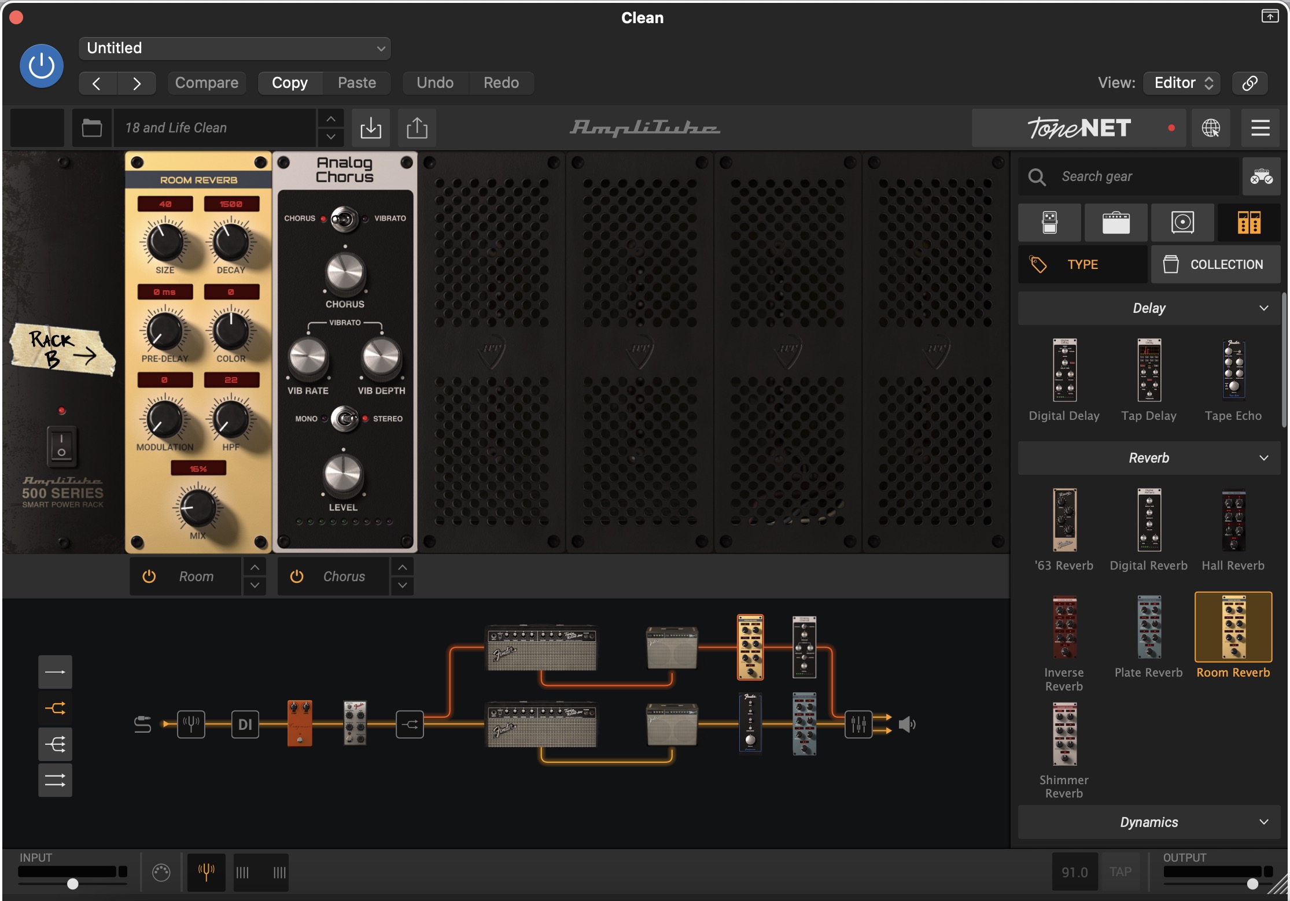The width and height of the screenshot is (1290, 901).
Task: Click the Search gear input field
Action: coord(1128,176)
